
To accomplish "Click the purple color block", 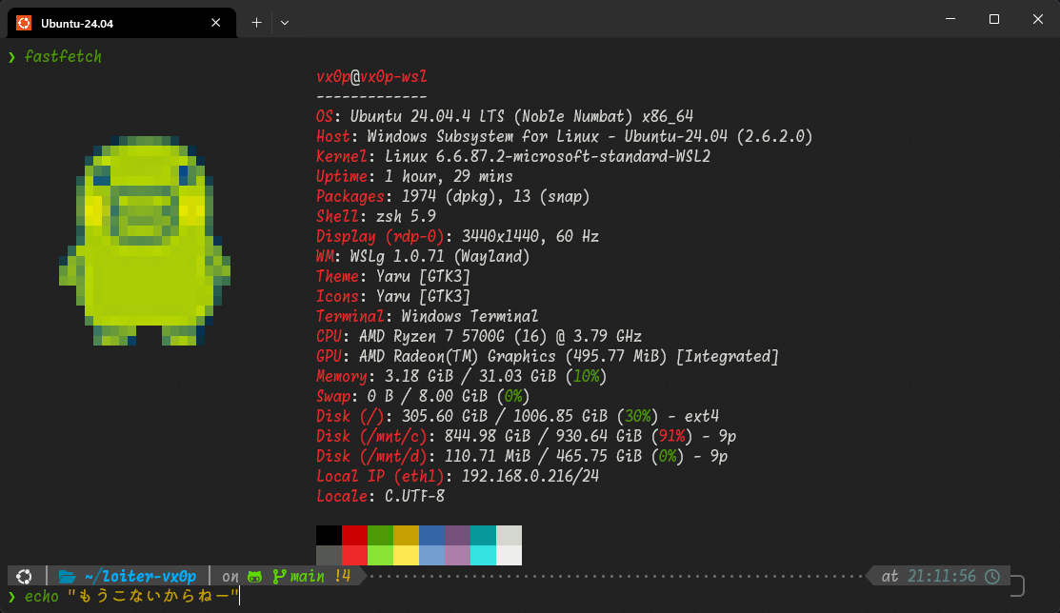I will [458, 535].
